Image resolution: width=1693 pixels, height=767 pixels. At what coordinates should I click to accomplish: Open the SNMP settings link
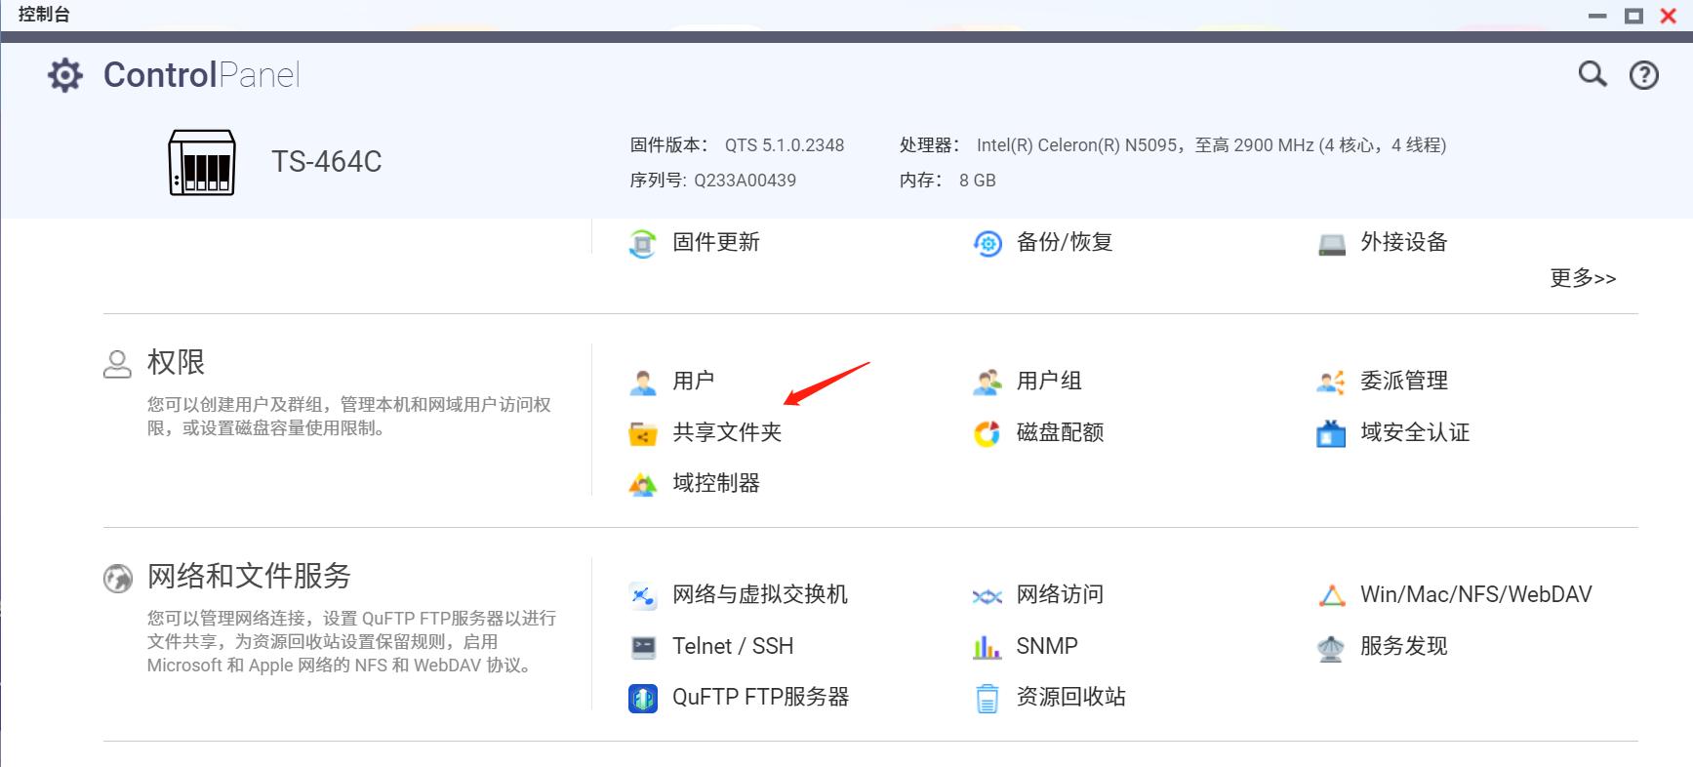tap(1047, 647)
